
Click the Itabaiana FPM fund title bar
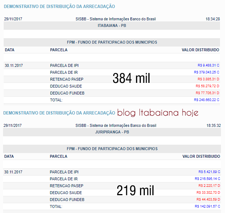(112, 42)
